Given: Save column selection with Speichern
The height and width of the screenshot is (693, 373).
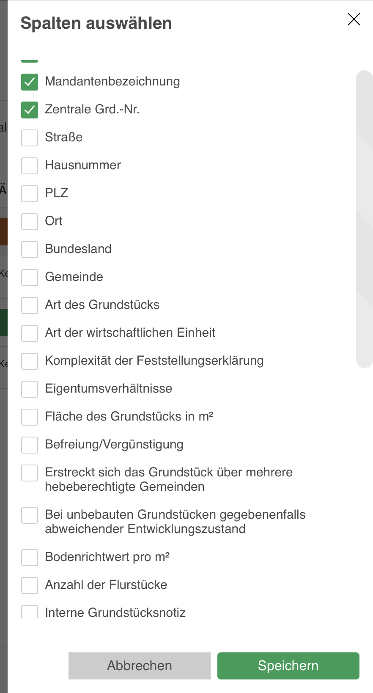Looking at the screenshot, I should click(x=288, y=666).
